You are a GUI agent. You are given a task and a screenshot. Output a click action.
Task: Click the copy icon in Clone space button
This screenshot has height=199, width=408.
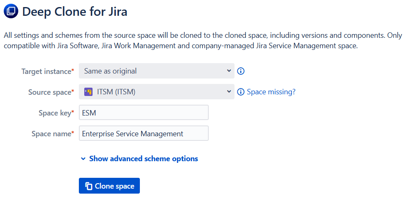tap(88, 186)
